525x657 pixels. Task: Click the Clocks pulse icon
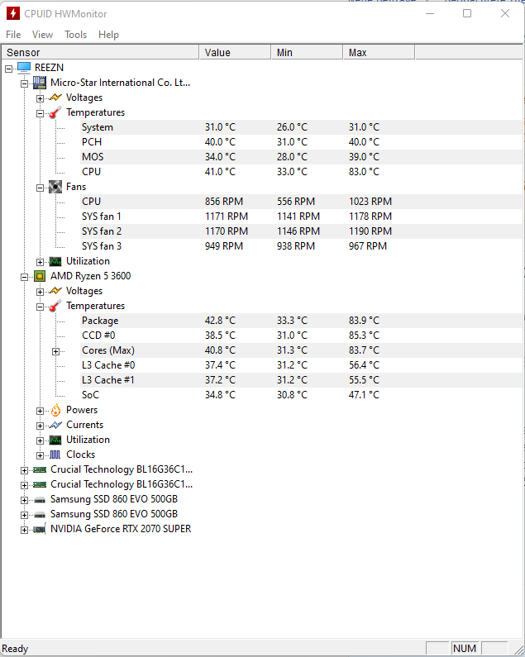click(x=55, y=455)
